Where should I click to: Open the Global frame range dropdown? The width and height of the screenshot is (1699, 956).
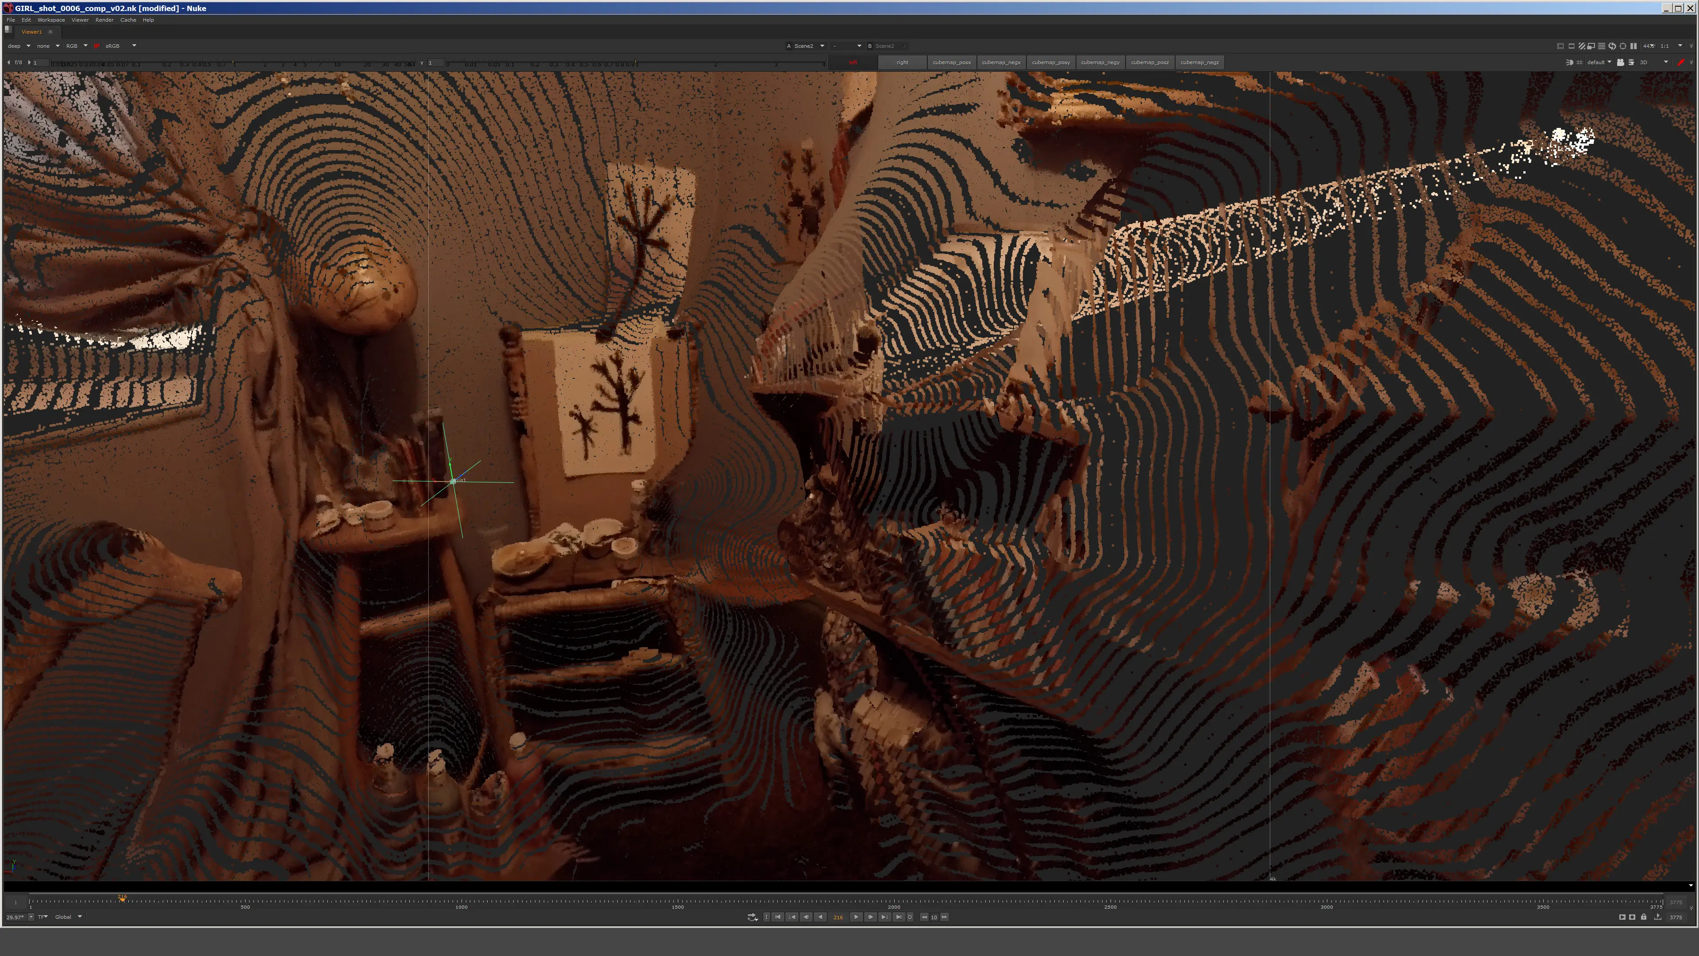click(x=69, y=917)
